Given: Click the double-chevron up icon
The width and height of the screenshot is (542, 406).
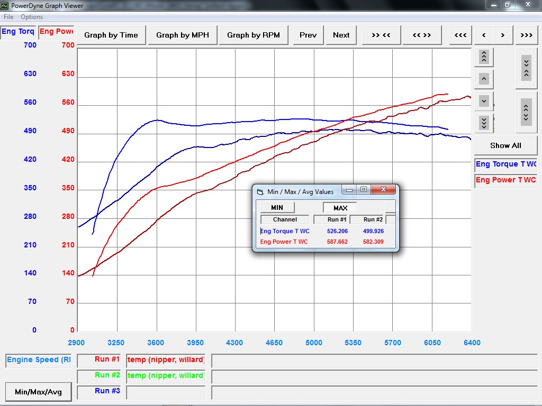Looking at the screenshot, I should pyautogui.click(x=483, y=57).
